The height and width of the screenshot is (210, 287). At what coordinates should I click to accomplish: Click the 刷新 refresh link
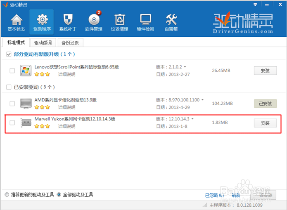(236, 196)
